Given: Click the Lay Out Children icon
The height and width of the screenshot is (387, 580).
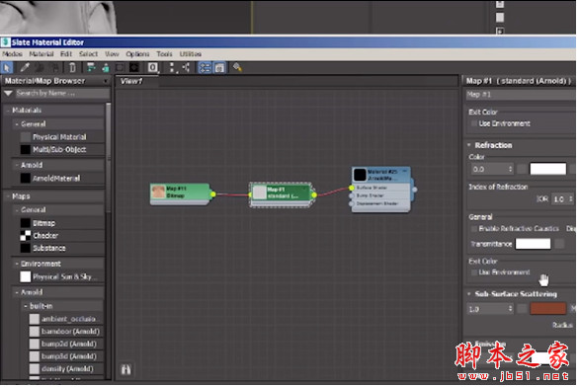Looking at the screenshot, I should (186, 68).
